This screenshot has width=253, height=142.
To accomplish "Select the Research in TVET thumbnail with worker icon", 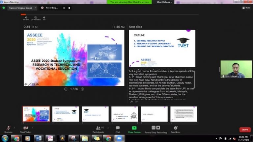I will [x=125, y=114].
